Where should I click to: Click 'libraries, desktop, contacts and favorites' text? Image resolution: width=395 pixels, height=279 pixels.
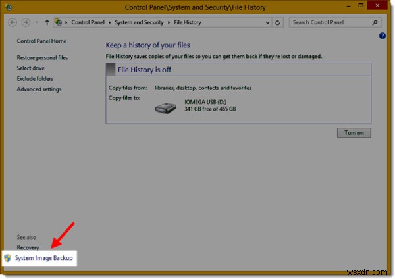pyautogui.click(x=203, y=88)
